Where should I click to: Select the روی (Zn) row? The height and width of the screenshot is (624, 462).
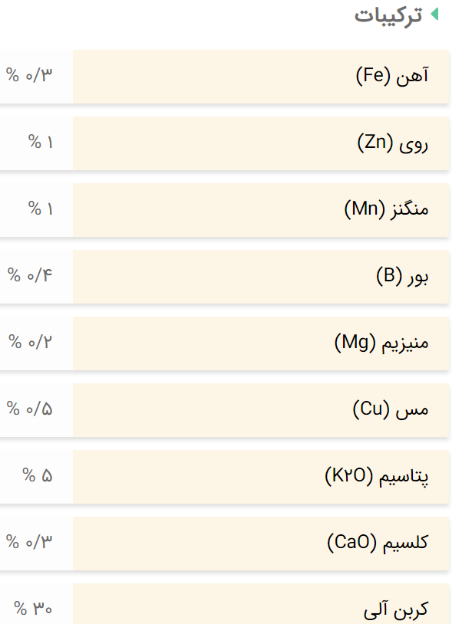click(225, 143)
